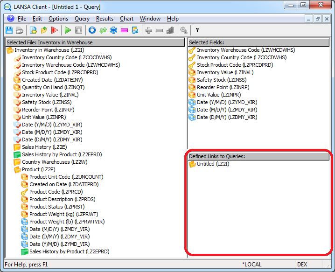Click the blue asterisk toolbar icon
The height and width of the screenshot is (272, 335).
[x=113, y=30]
